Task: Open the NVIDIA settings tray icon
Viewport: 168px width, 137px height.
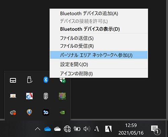Action: (62, 113)
